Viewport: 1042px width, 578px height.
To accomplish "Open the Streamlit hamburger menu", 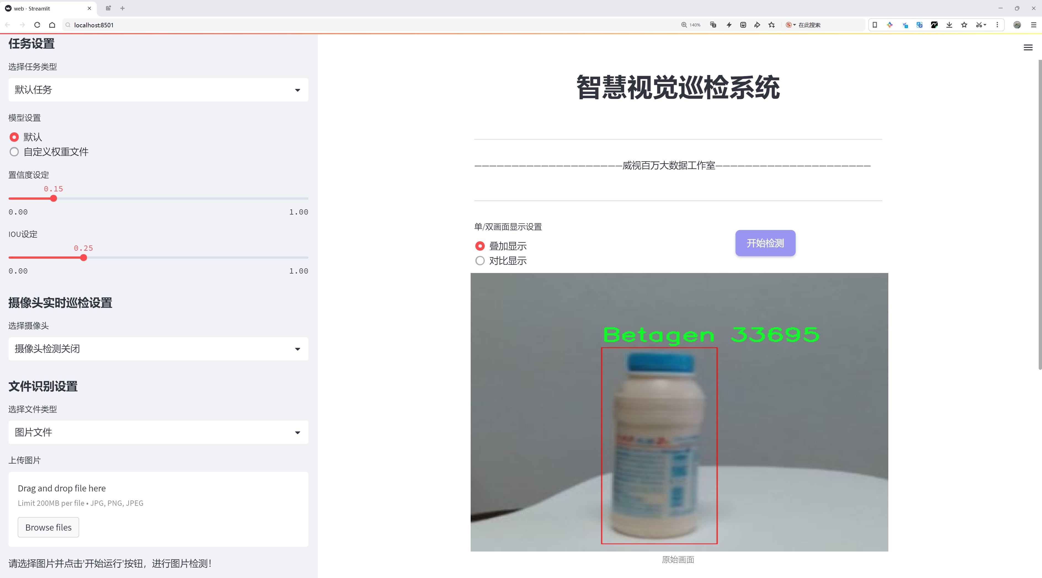I will (1028, 48).
